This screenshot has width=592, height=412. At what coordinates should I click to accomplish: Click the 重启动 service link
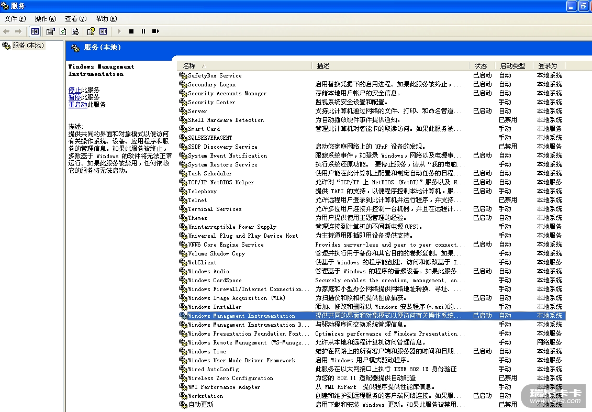(x=78, y=105)
